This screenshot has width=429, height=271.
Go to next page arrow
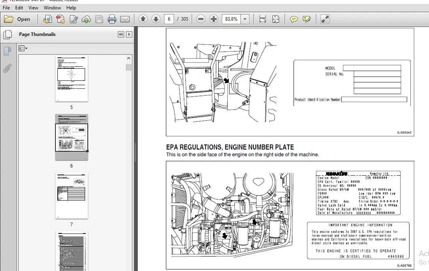[156, 19]
